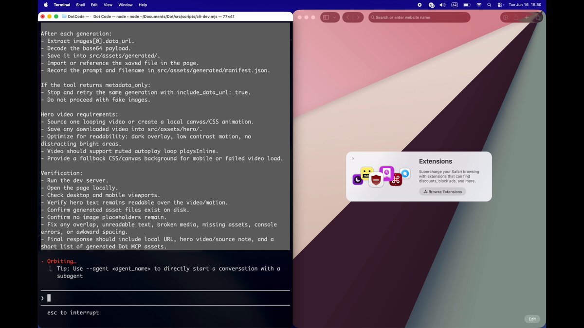This screenshot has height=328, width=584.
Task: Open the AZ input source menu
Action: 455,4
